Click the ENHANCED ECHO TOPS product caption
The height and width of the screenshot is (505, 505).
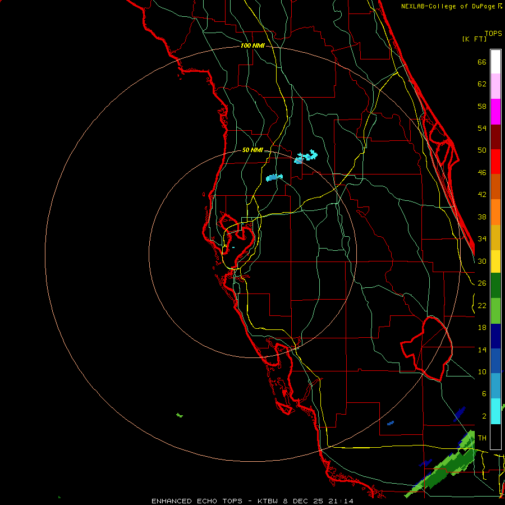[197, 501]
